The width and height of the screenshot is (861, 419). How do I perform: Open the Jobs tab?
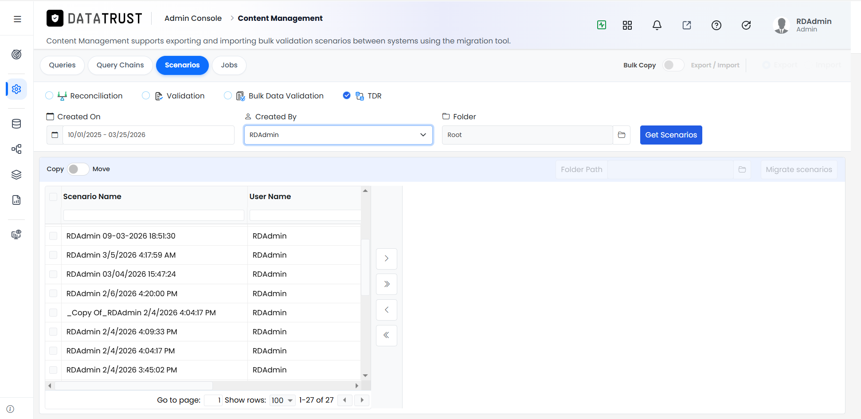coord(229,65)
